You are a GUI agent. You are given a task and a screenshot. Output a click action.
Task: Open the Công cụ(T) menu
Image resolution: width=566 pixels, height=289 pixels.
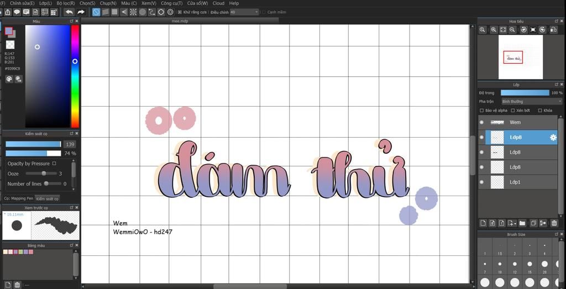(171, 3)
